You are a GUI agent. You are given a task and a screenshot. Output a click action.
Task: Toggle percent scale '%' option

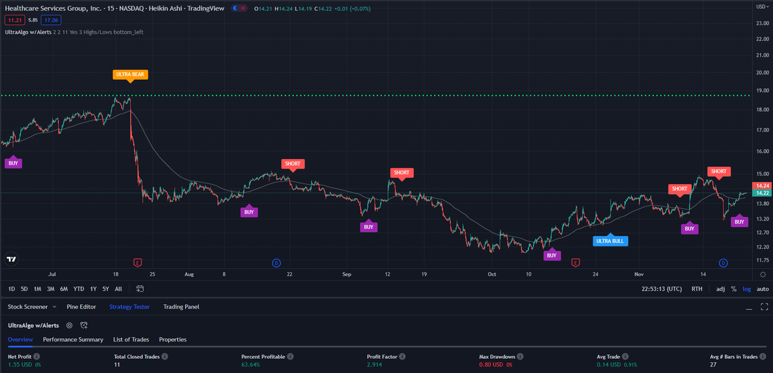click(x=733, y=289)
